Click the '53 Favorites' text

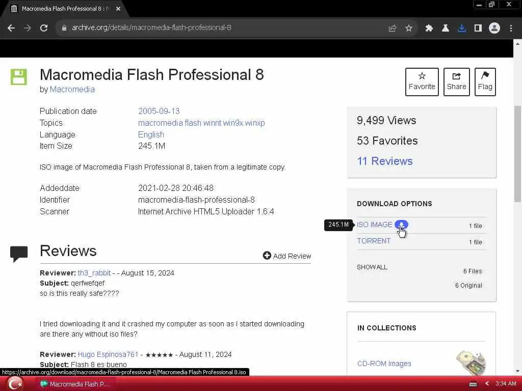pos(387,141)
